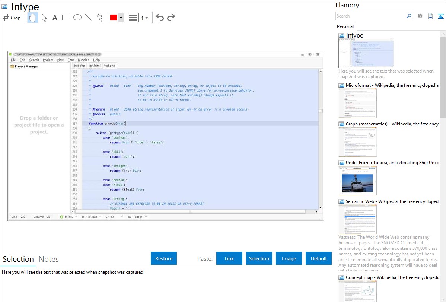The width and height of the screenshot is (446, 302).
Task: Click the blue triangle icon beside the page icon
Action: click(440, 16)
